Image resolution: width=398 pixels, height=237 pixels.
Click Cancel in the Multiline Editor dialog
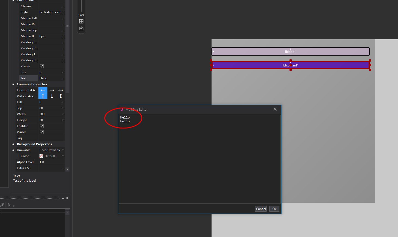(x=261, y=209)
